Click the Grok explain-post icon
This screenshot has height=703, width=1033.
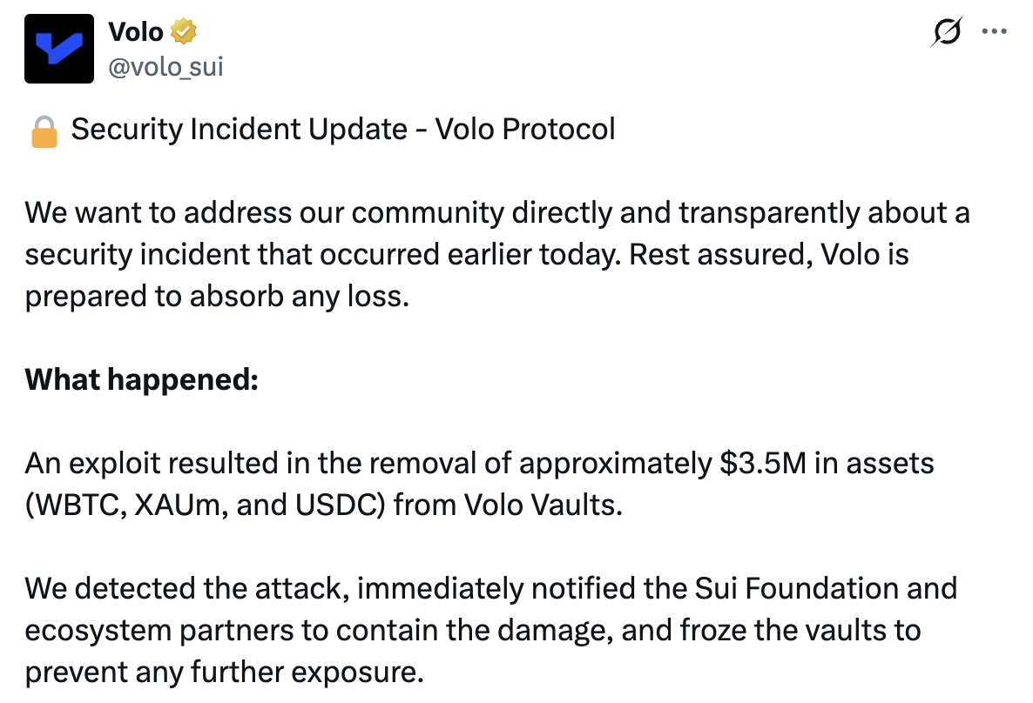pos(947,32)
